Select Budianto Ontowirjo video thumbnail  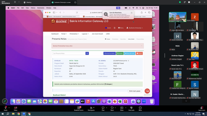pyautogui.click(x=178, y=17)
